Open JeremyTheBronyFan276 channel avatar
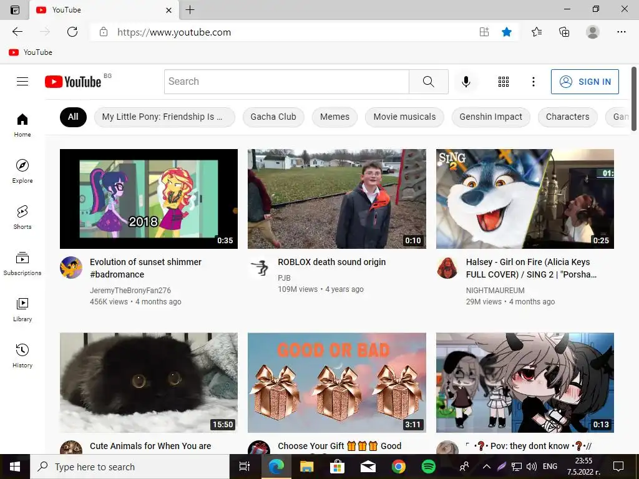639x479 pixels. tap(71, 268)
